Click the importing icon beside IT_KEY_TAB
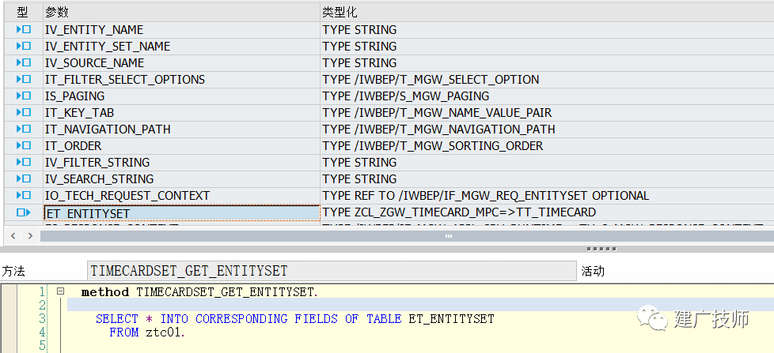 [x=23, y=113]
